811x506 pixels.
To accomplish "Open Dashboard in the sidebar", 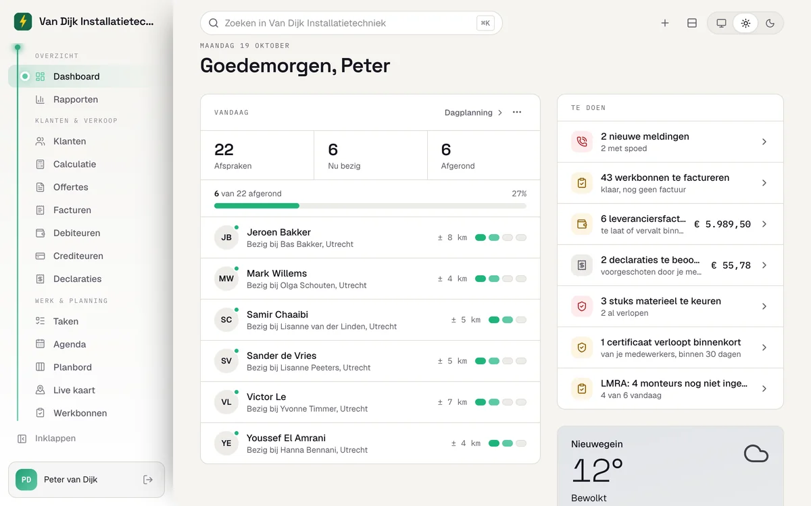I will pyautogui.click(x=87, y=76).
